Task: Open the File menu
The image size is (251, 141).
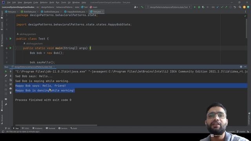Action: point(9,2)
